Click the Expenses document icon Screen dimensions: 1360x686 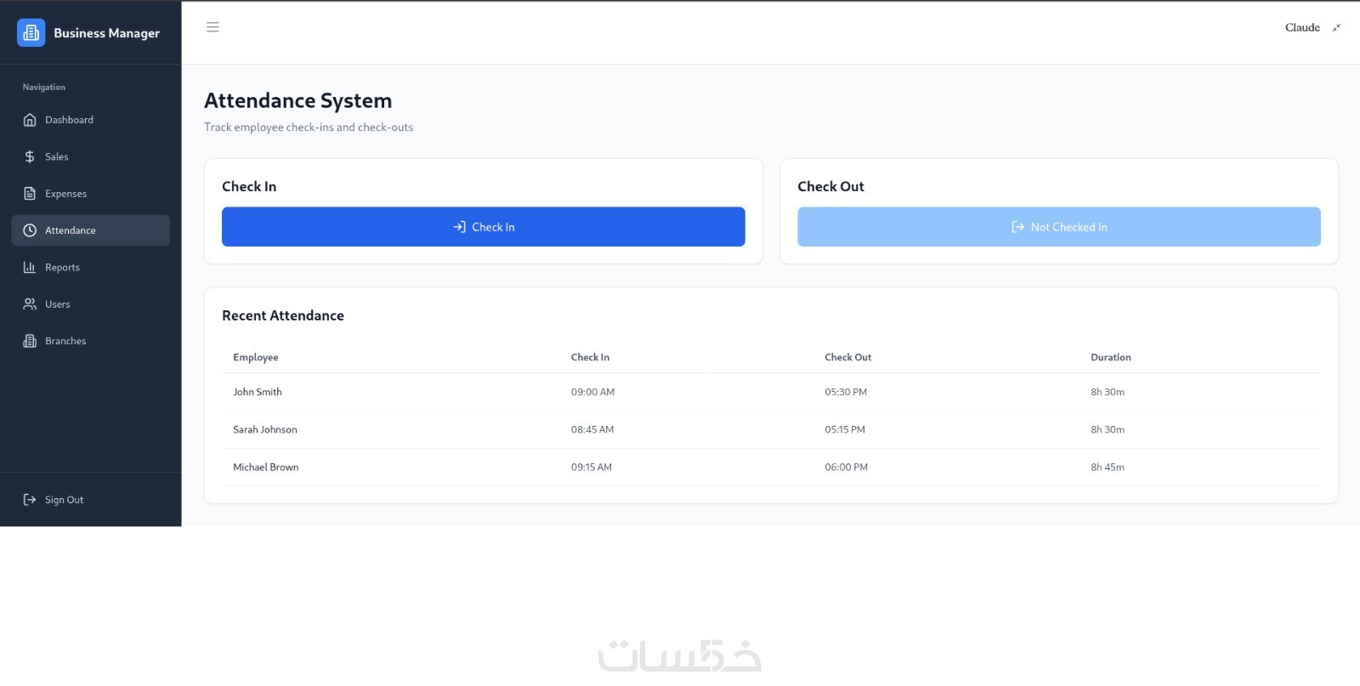click(30, 194)
